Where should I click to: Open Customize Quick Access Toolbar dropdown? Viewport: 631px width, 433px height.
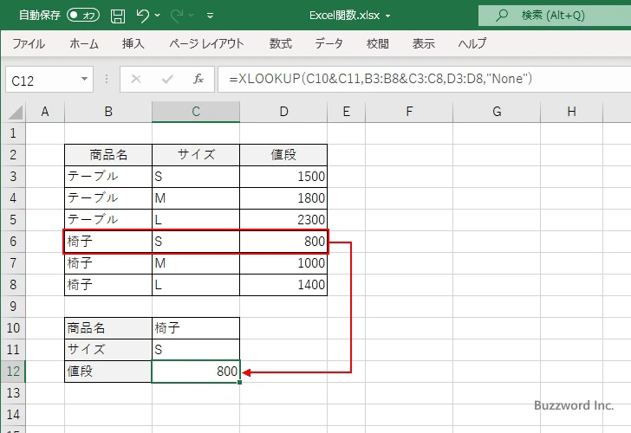tap(210, 16)
